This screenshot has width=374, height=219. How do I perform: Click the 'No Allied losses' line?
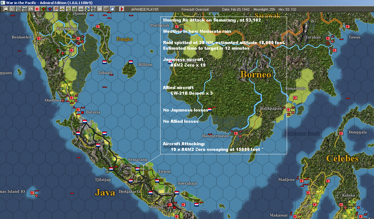click(x=181, y=121)
